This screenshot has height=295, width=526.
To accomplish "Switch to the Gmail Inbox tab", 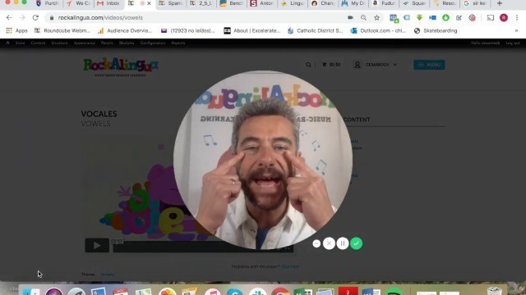I will tap(108, 3).
